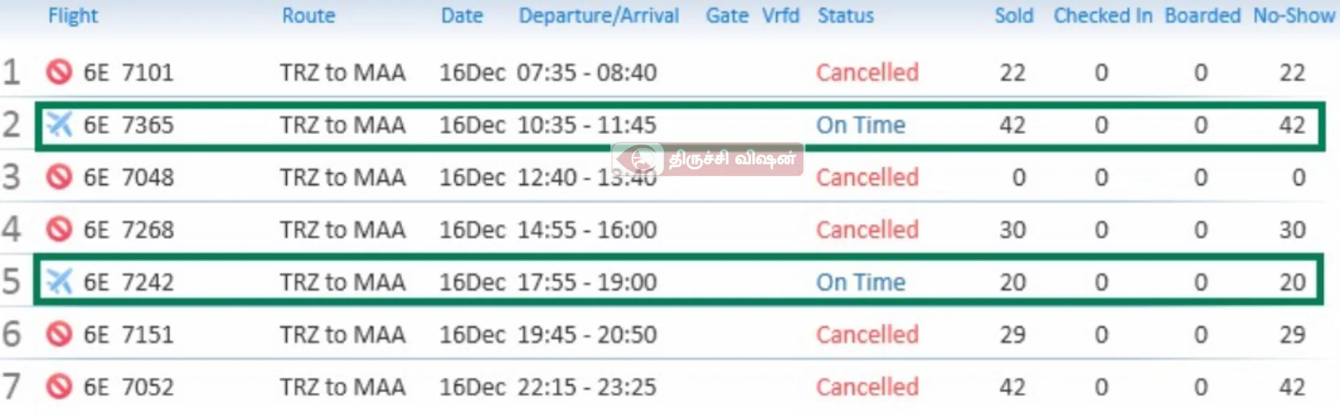Click Cancelled status of flight 6E 7101

pyautogui.click(x=867, y=72)
